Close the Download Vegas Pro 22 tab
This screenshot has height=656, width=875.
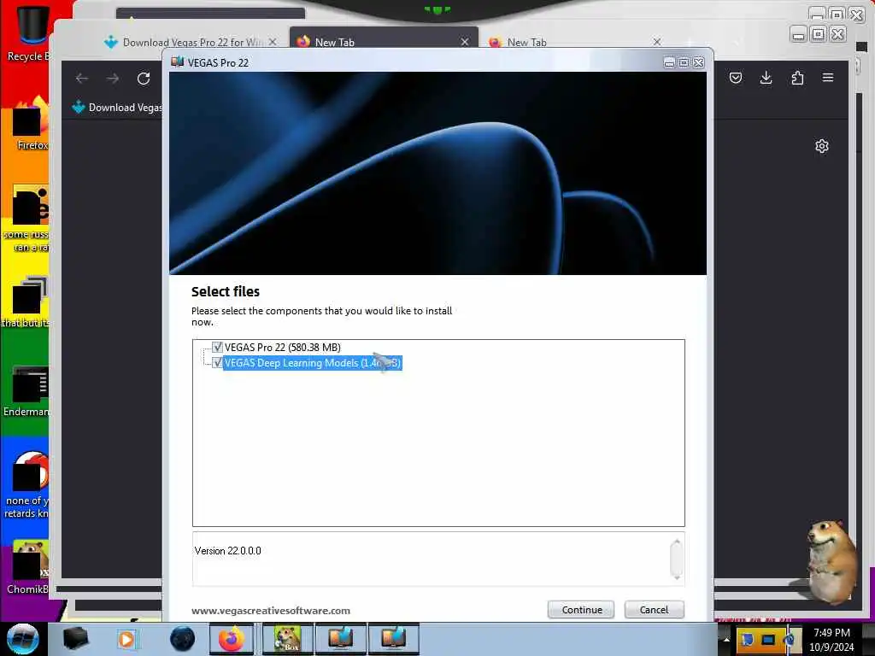(273, 42)
